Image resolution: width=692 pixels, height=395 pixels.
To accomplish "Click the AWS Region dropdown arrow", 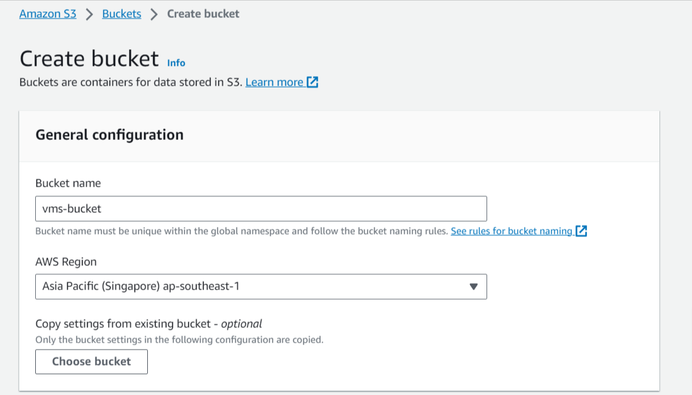I will pos(474,286).
